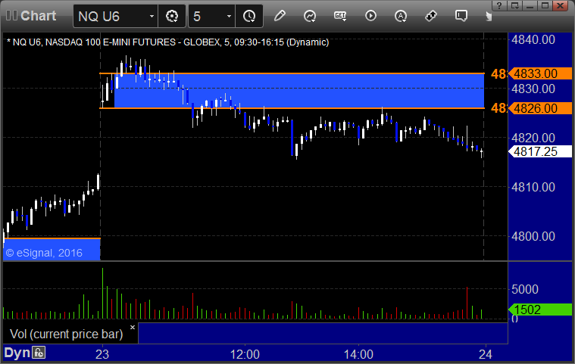Screen dimensions: 575x364
Task: Select the lower orange line at 4826
Action: tap(292, 108)
